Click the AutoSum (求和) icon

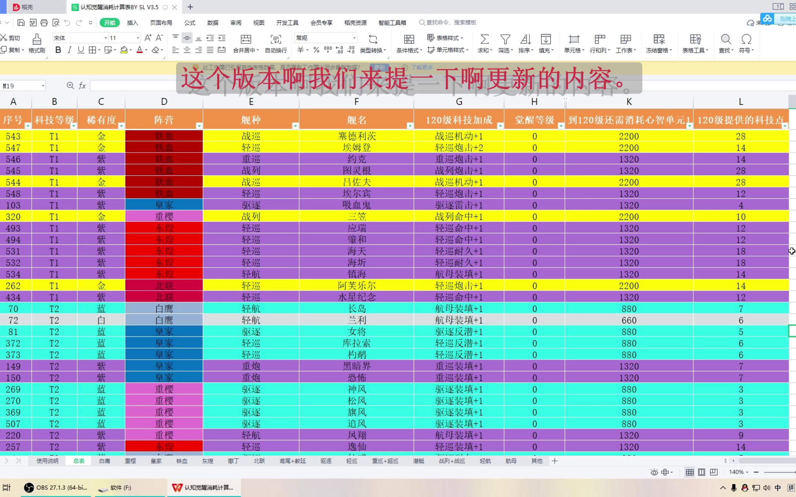[x=485, y=39]
